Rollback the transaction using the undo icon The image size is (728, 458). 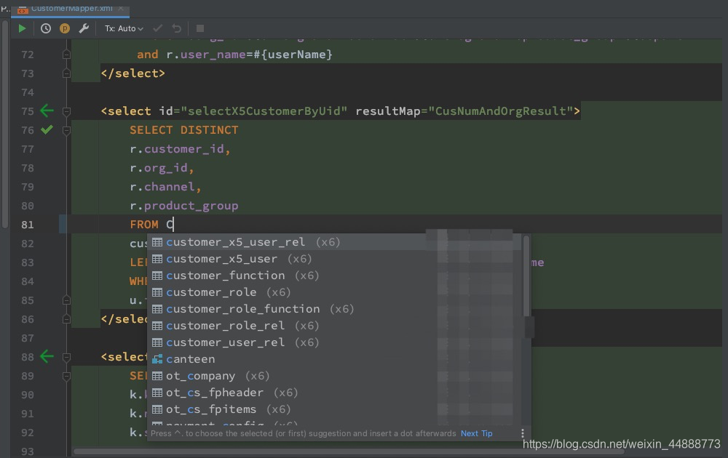click(x=177, y=28)
